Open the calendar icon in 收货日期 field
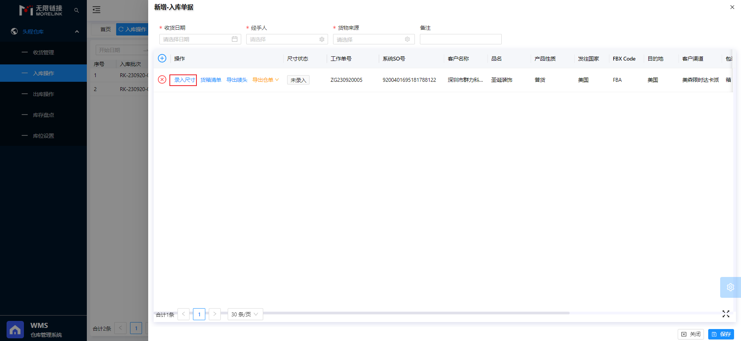Screen dimensions: 741x341 pos(235,39)
